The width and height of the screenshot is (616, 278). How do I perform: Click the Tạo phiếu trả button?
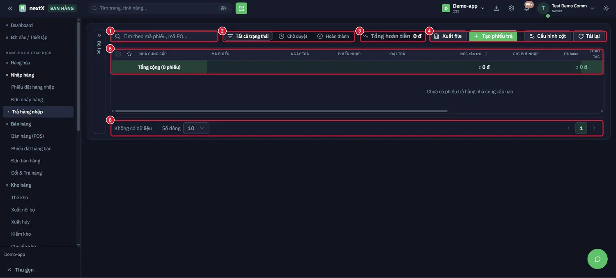pyautogui.click(x=493, y=36)
